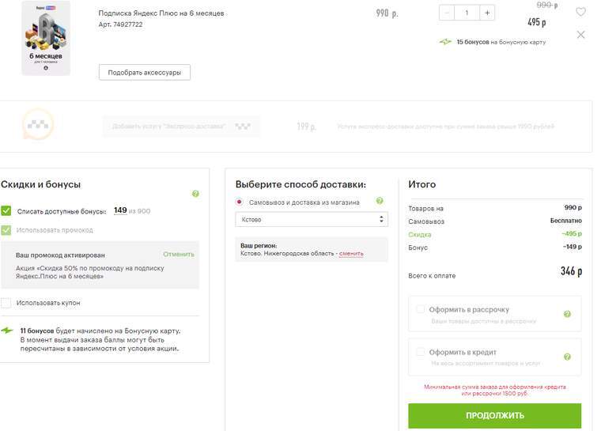Open help icon for Оформить в кредит

pyautogui.click(x=567, y=357)
